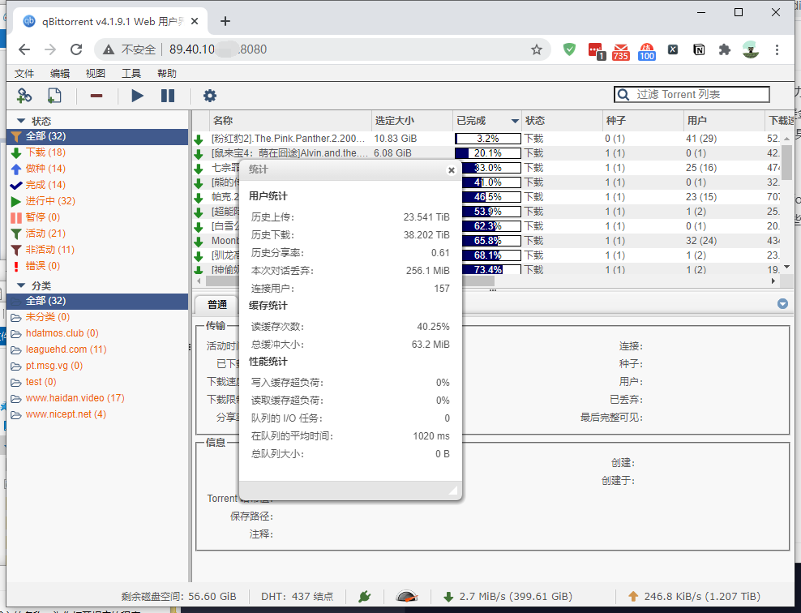
Task: Collapse details panel with blue arrow
Action: [x=782, y=303]
